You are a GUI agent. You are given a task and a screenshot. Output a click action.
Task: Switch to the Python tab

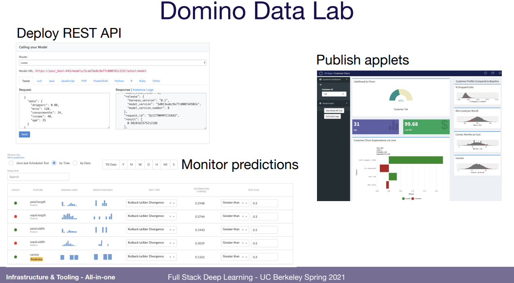(x=119, y=81)
